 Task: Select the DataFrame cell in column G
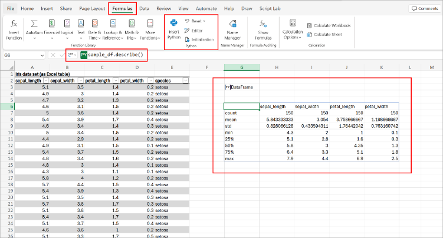coord(241,87)
